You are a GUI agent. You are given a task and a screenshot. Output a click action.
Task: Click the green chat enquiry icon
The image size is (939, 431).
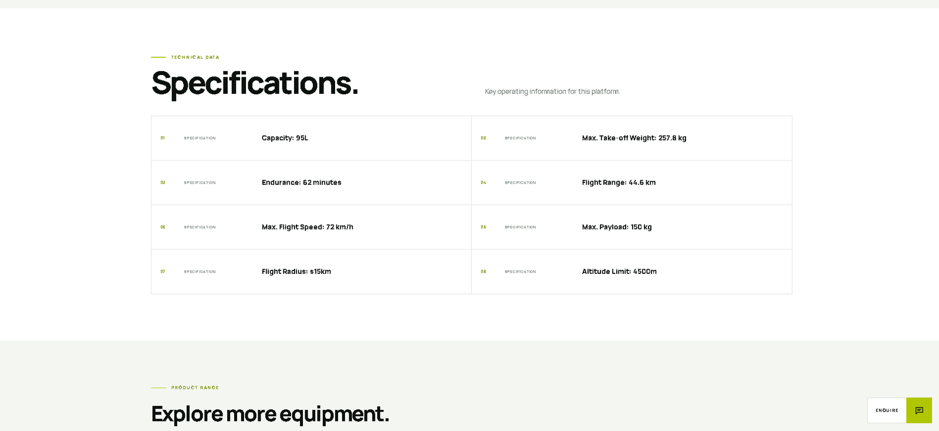tap(919, 410)
